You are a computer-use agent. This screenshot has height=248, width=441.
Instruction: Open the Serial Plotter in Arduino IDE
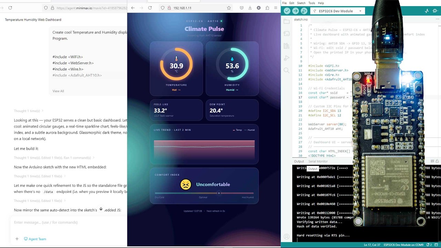click(427, 11)
